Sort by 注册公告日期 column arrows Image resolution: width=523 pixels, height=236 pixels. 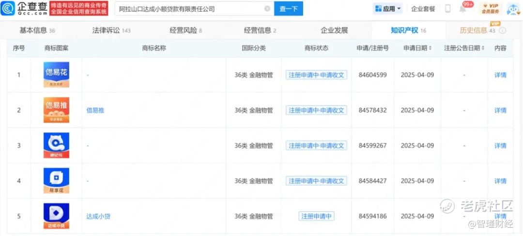[483, 48]
